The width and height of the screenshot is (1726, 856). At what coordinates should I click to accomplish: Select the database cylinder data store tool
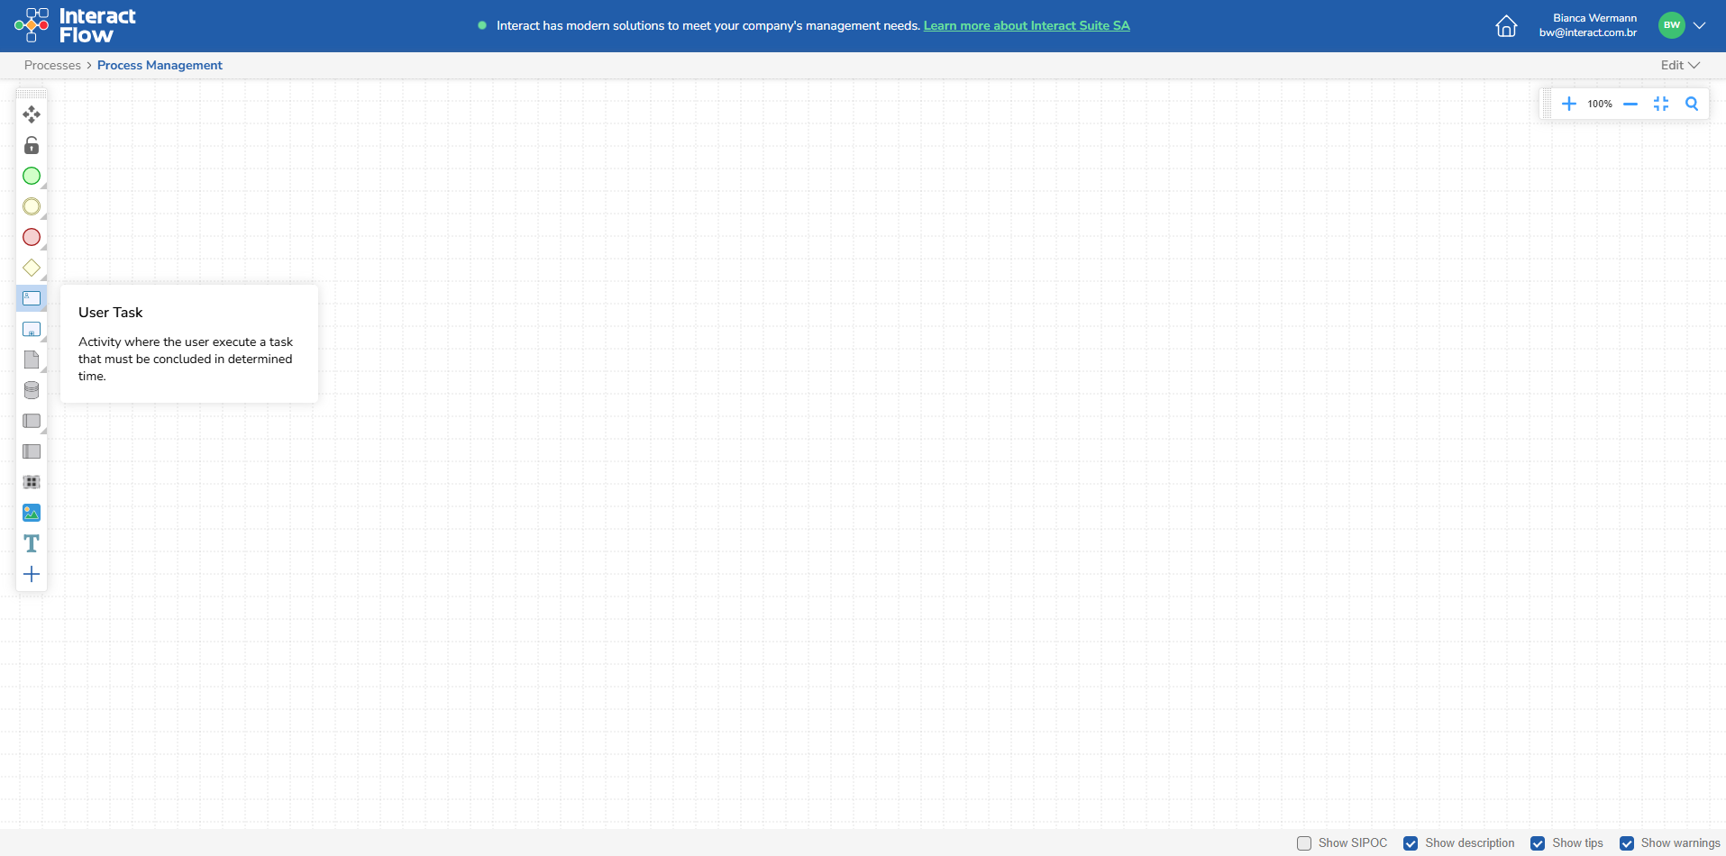tap(32, 390)
